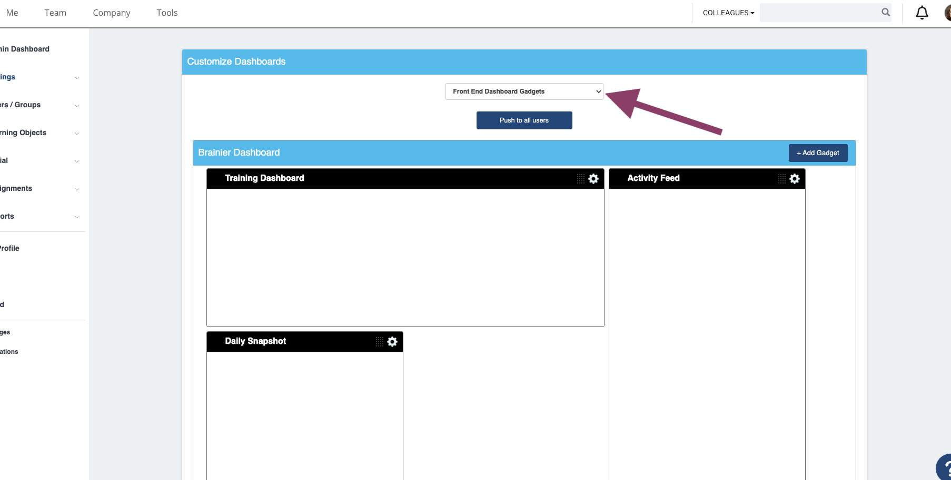Click Customize Dashboards panel title
Image resolution: width=951 pixels, height=480 pixels.
pyautogui.click(x=236, y=62)
